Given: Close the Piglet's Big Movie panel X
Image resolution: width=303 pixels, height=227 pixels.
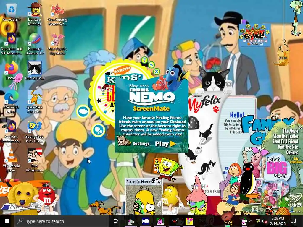Looking at the screenshot, I should 301,127.
